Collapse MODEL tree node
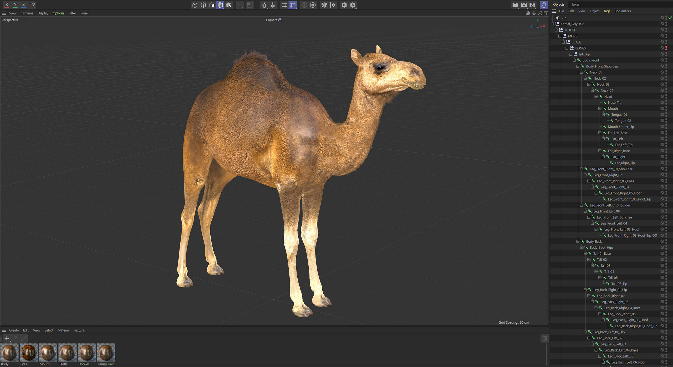The height and width of the screenshot is (367, 673). [556, 30]
